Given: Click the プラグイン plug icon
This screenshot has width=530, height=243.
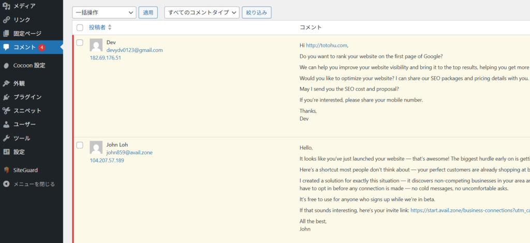Looking at the screenshot, I should tap(6, 97).
